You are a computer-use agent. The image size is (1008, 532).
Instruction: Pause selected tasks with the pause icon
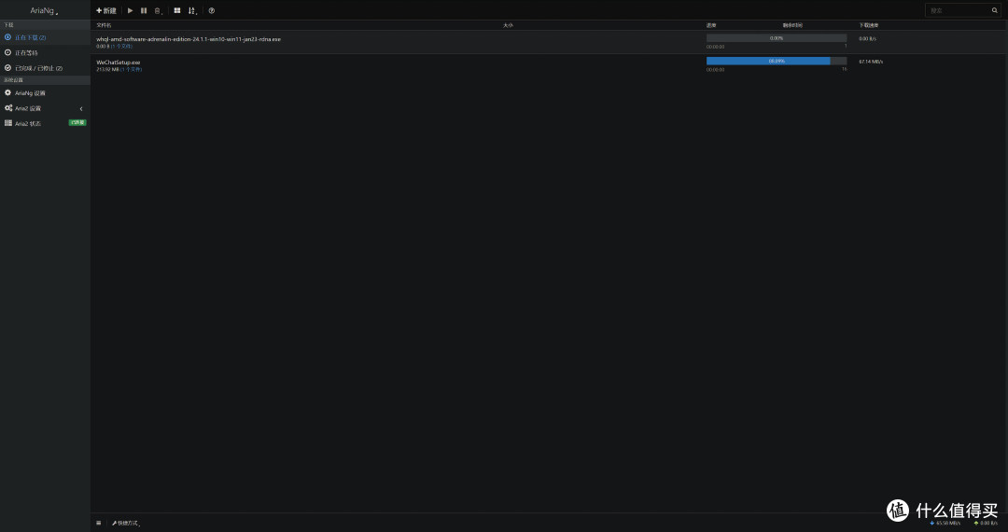pyautogui.click(x=144, y=11)
